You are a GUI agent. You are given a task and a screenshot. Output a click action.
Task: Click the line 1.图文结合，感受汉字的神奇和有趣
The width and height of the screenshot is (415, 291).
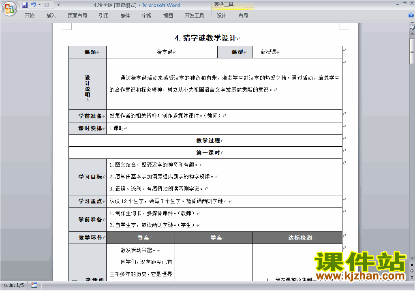tap(154, 165)
